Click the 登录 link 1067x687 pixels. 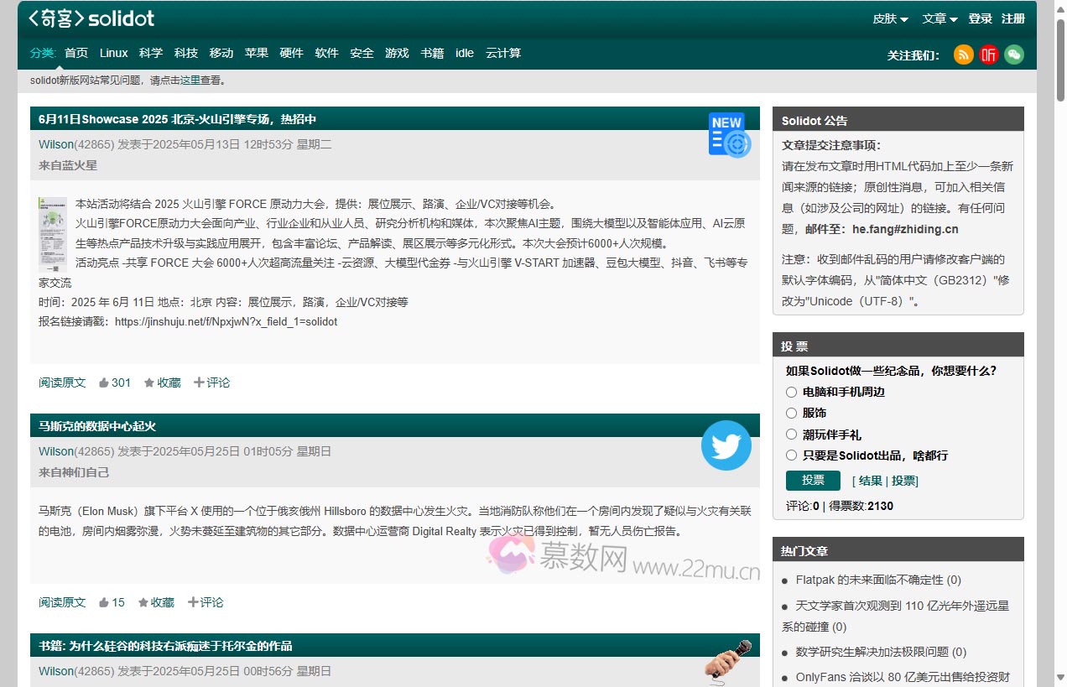[x=980, y=18]
